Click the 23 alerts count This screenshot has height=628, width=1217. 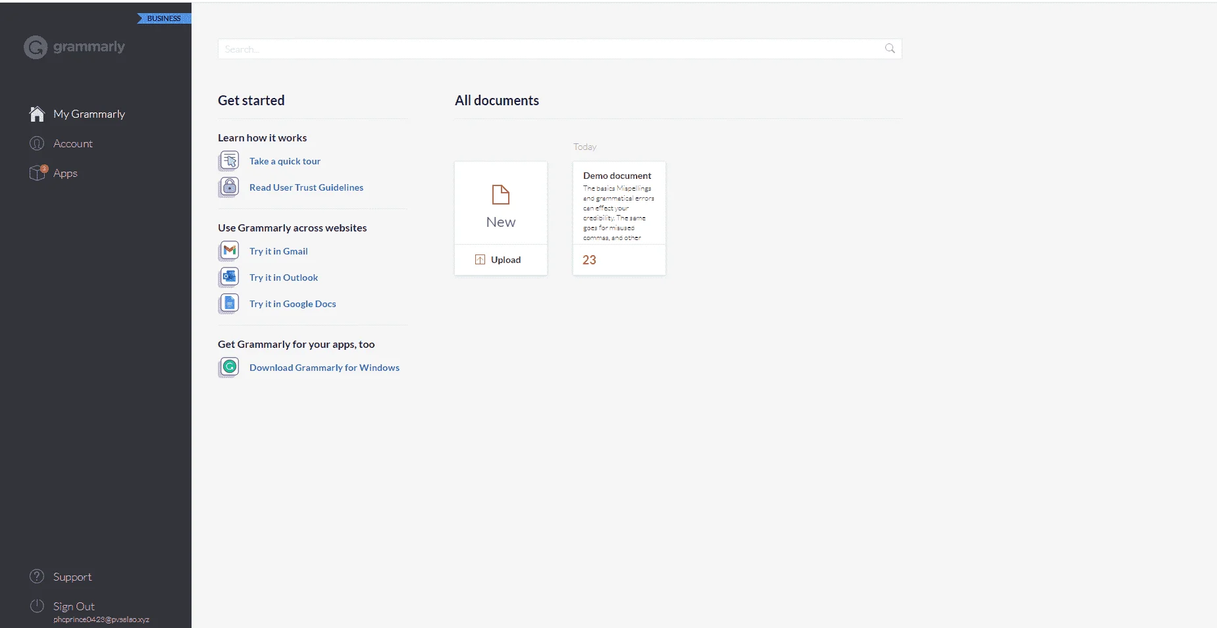click(589, 260)
